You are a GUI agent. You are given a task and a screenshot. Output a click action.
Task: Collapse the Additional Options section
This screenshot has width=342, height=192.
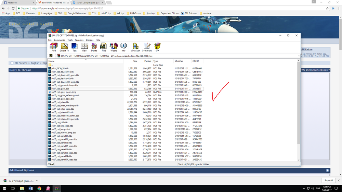(x=327, y=170)
